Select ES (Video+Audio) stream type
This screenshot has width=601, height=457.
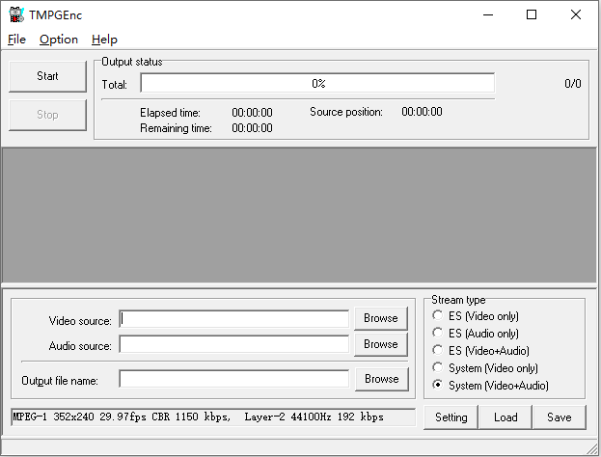click(481, 351)
